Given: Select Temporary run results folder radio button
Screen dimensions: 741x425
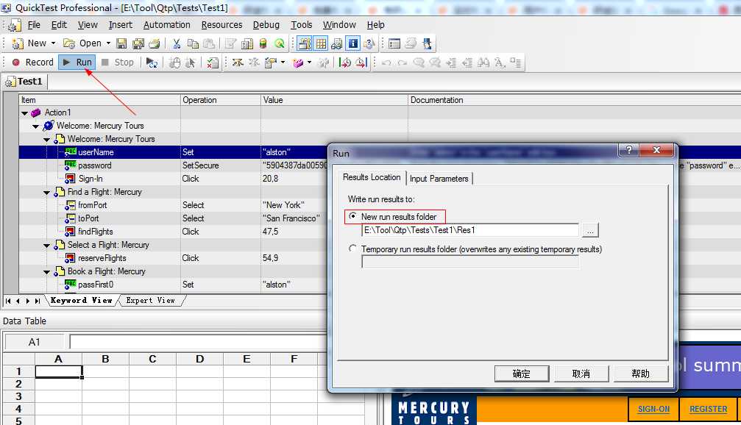Looking at the screenshot, I should (352, 249).
